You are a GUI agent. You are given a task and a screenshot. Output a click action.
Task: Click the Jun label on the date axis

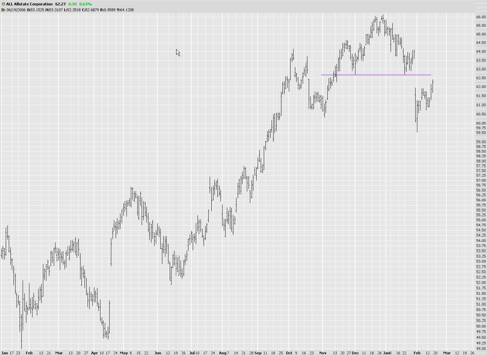click(158, 353)
